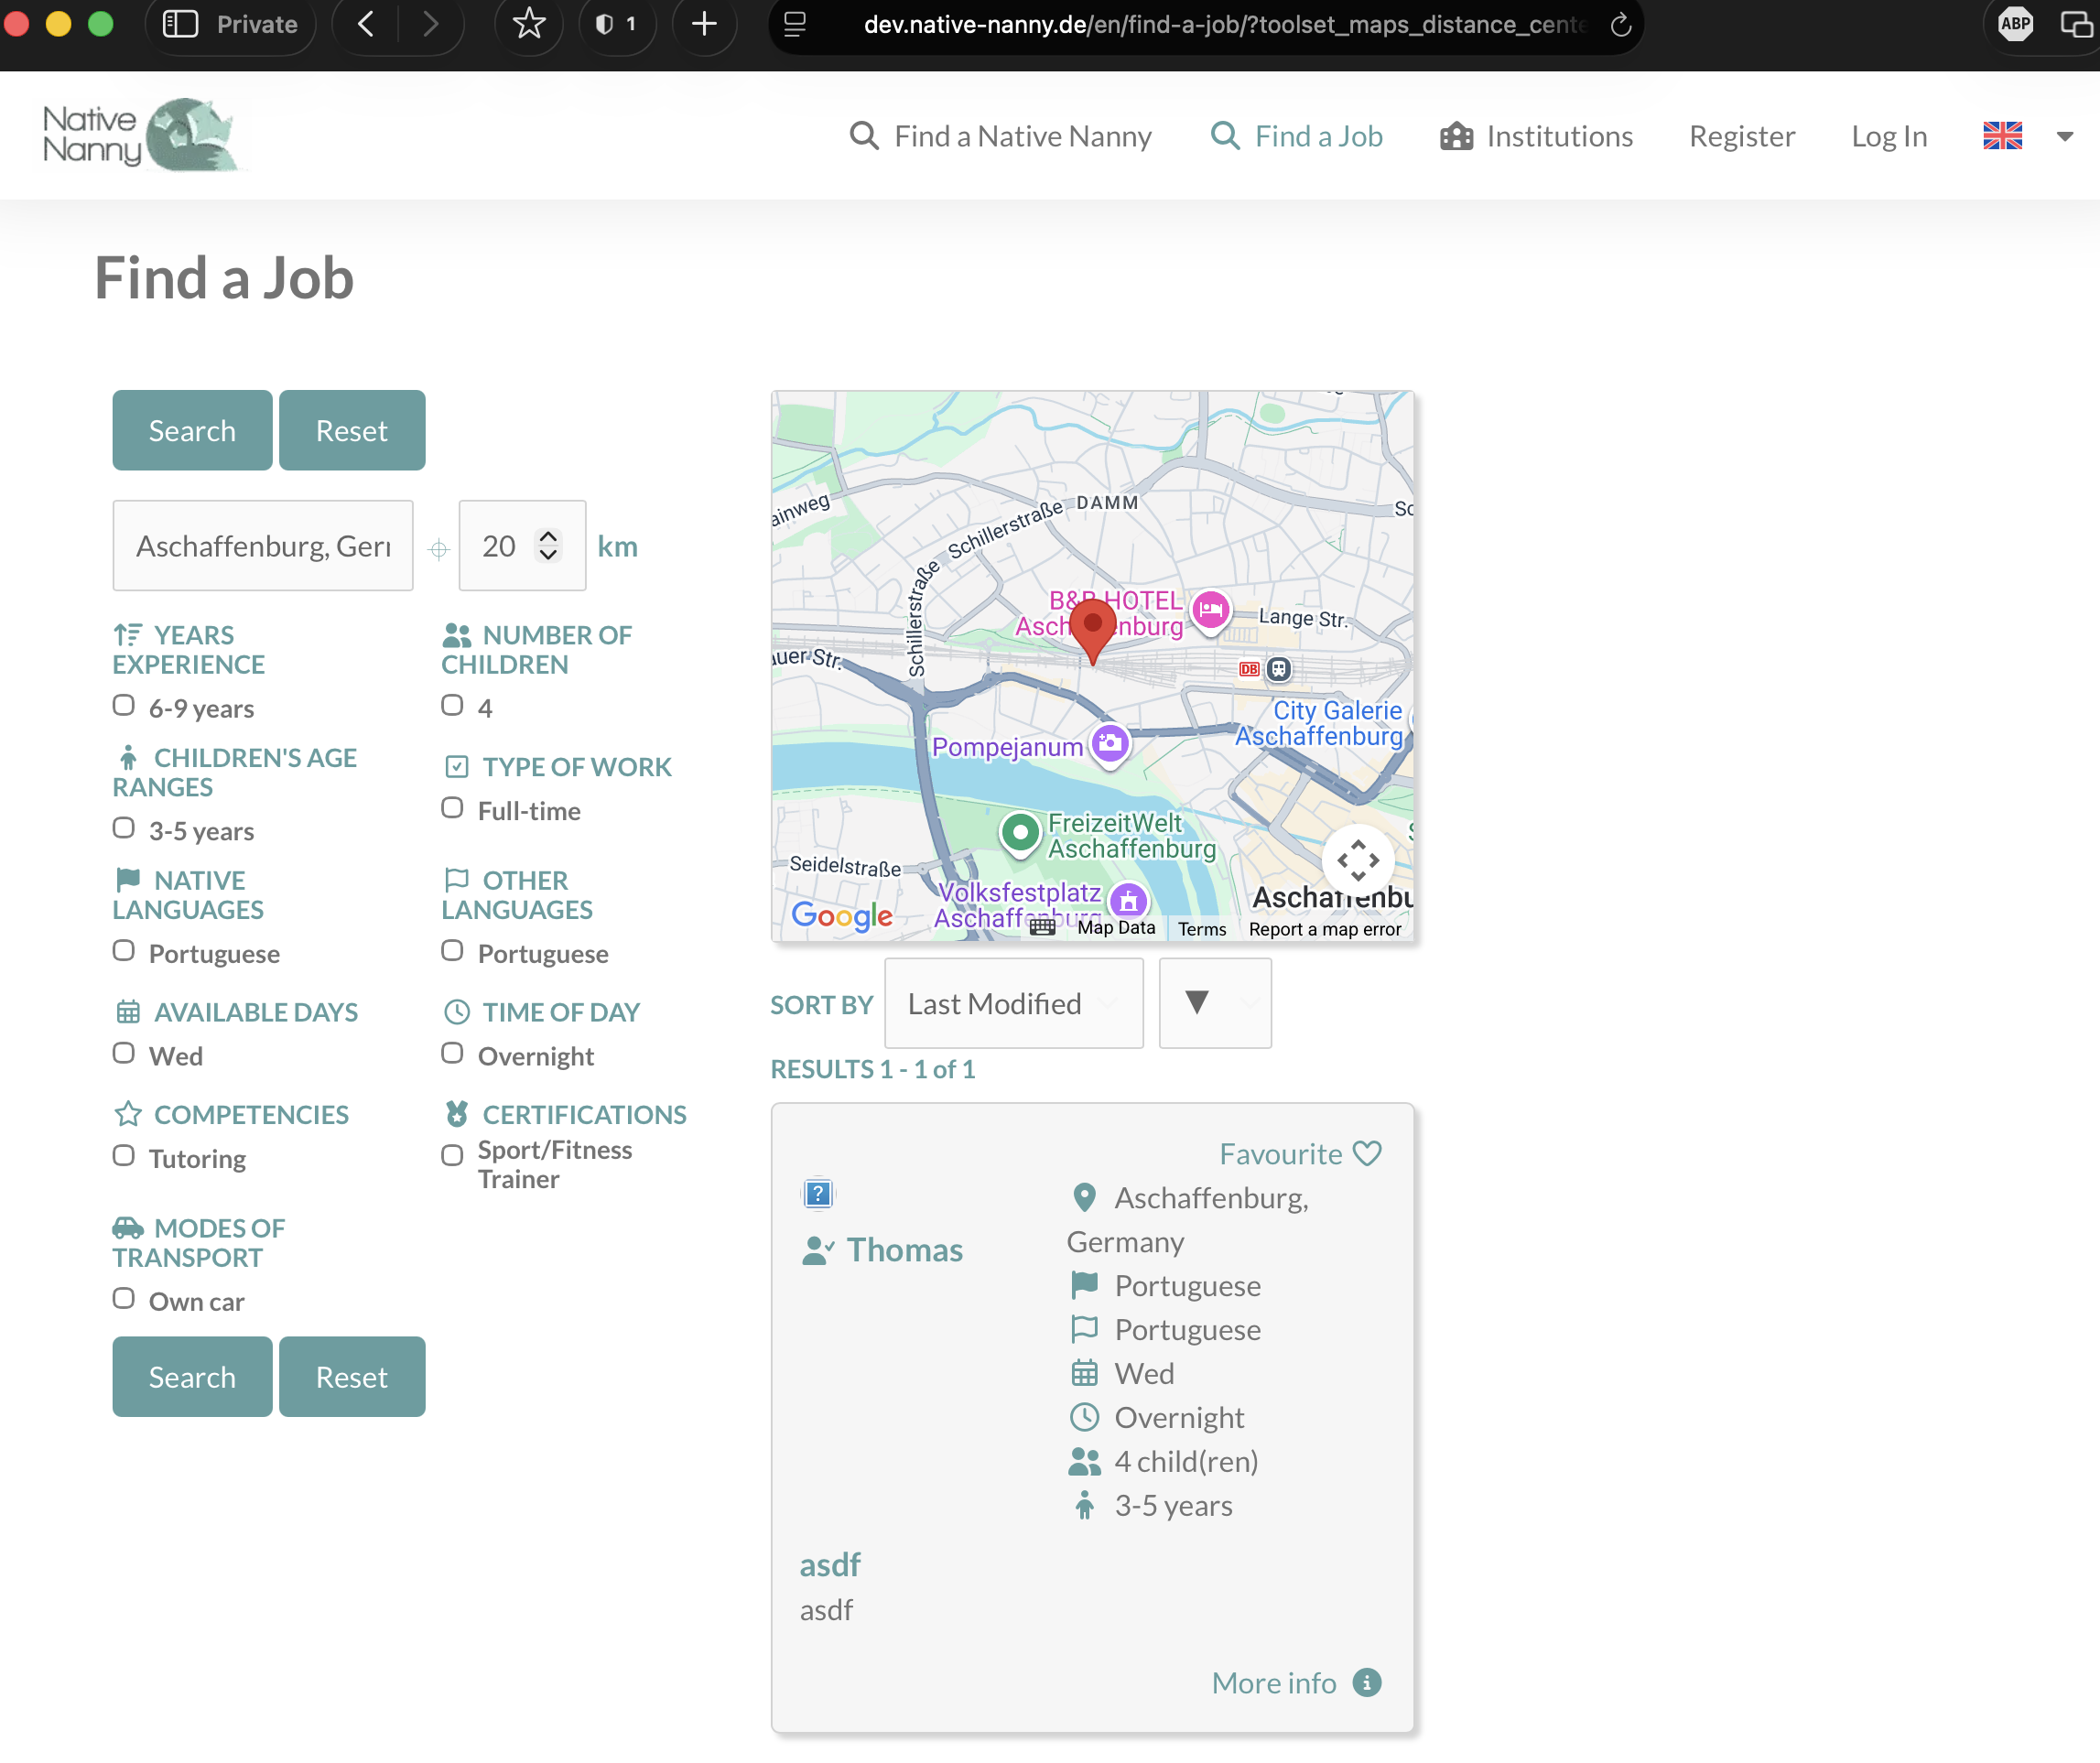Click the top Search button
The width and height of the screenshot is (2100, 1763).
(192, 430)
